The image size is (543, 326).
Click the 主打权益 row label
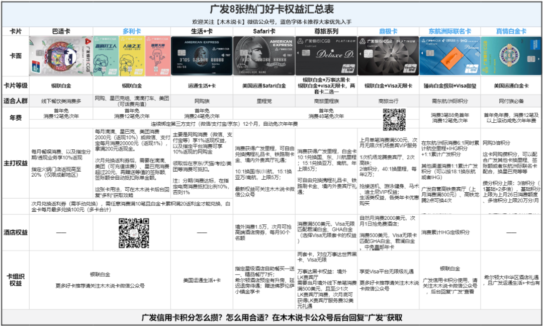coord(16,163)
